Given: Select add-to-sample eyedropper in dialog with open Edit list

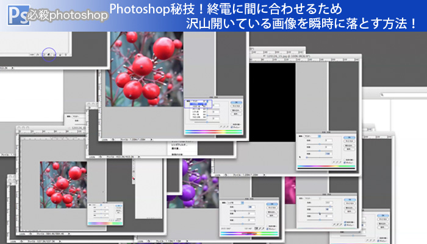Looking at the screenshot, I should coord(224,127).
